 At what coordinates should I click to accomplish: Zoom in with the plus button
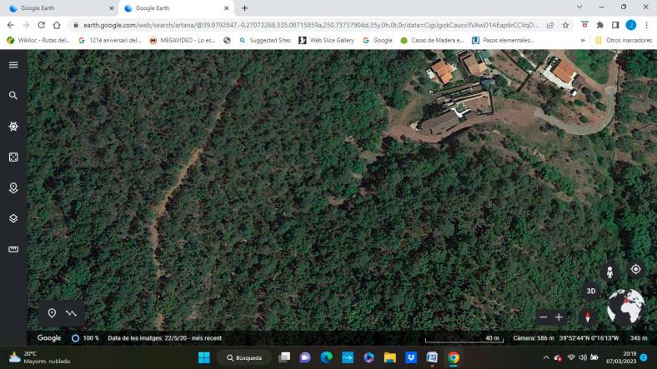tap(559, 317)
